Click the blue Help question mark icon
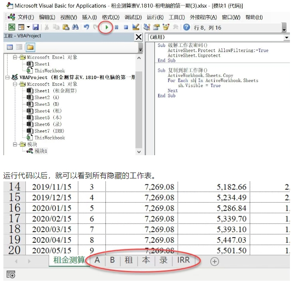 pos(186,27)
